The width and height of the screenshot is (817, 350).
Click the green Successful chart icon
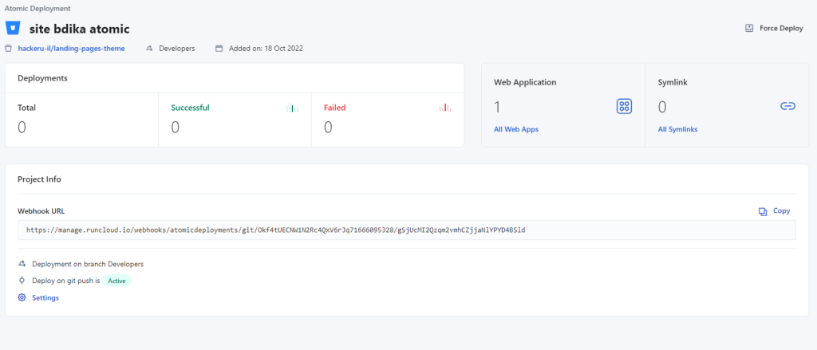pyautogui.click(x=291, y=108)
